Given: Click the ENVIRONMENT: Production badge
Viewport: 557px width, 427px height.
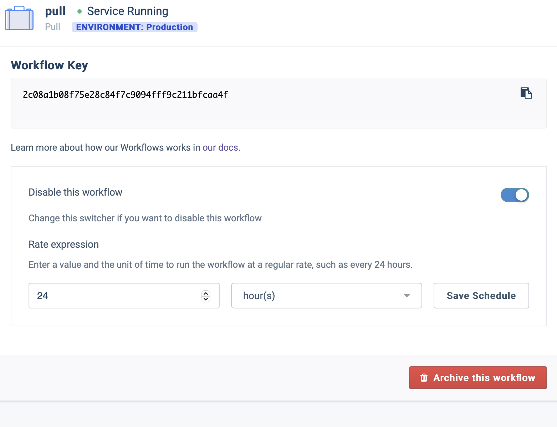Looking at the screenshot, I should (134, 27).
